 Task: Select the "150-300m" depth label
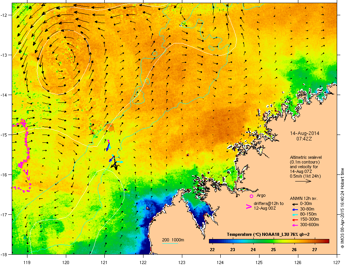(310, 219)
